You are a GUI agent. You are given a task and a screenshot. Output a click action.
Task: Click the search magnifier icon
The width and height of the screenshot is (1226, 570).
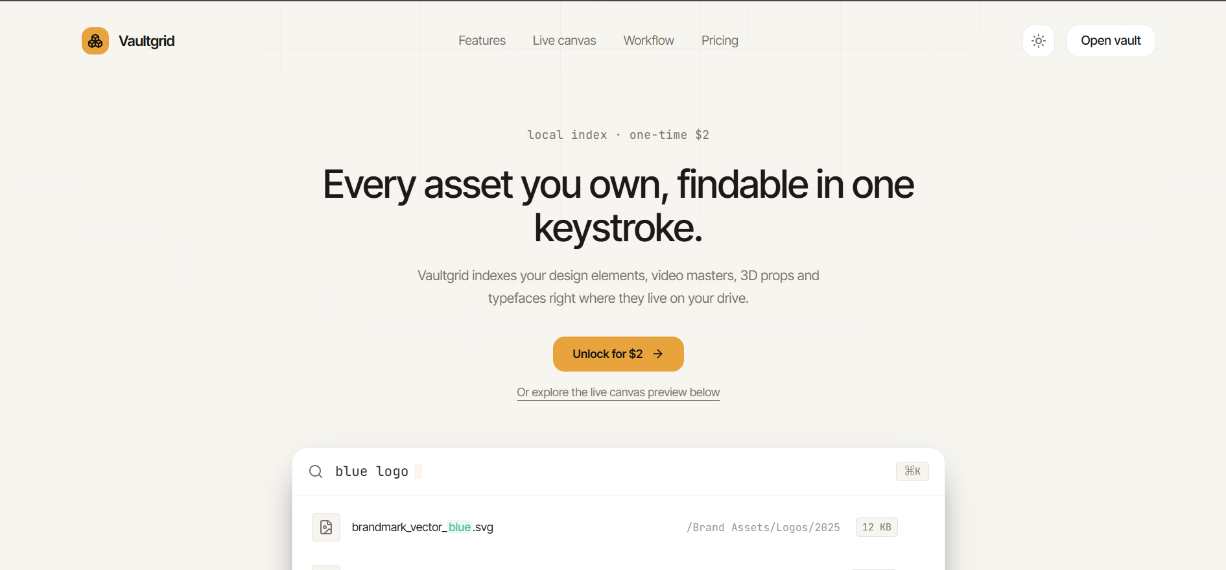pos(316,471)
